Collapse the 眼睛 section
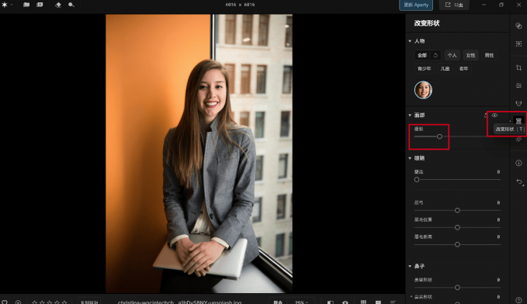 click(410, 158)
